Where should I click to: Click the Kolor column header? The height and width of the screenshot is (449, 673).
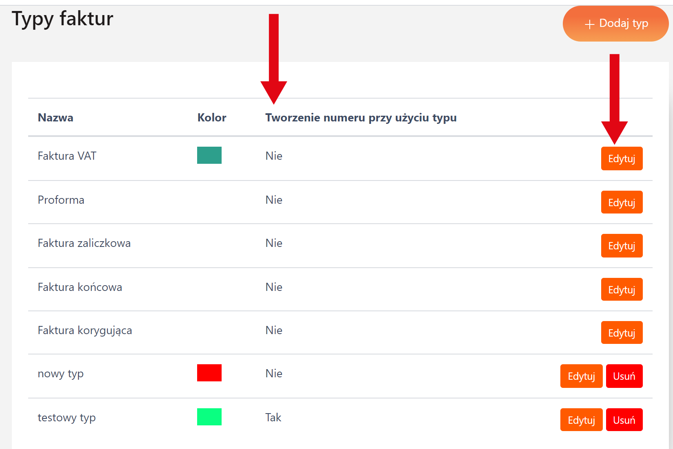click(212, 118)
